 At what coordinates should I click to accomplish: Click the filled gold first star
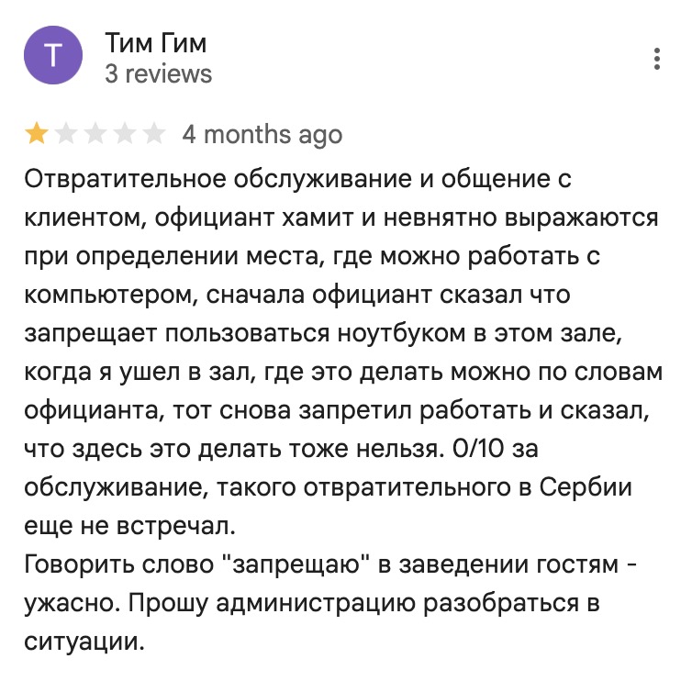coord(37,134)
